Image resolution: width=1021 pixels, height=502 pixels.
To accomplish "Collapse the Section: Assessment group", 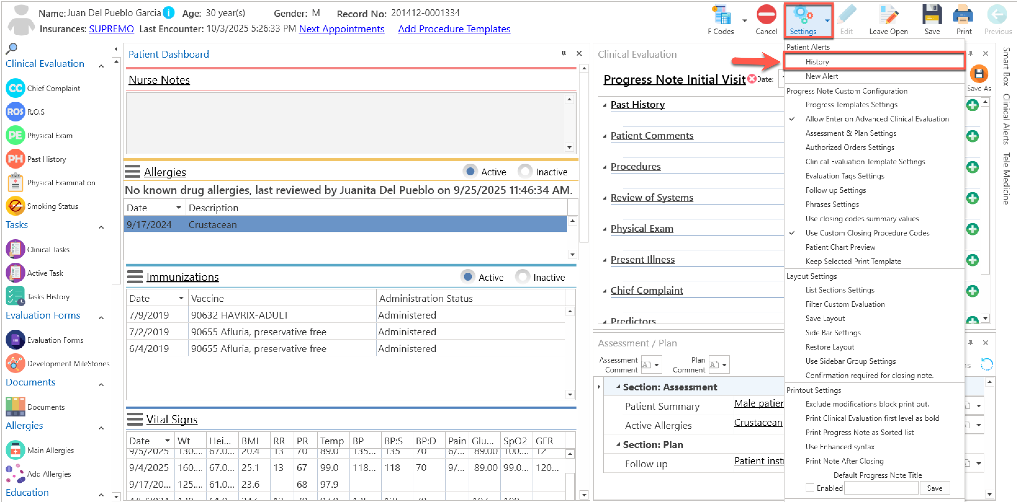I will click(618, 387).
